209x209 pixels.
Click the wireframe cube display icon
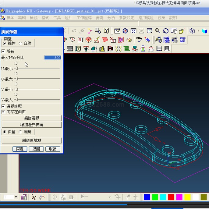tap(192, 31)
